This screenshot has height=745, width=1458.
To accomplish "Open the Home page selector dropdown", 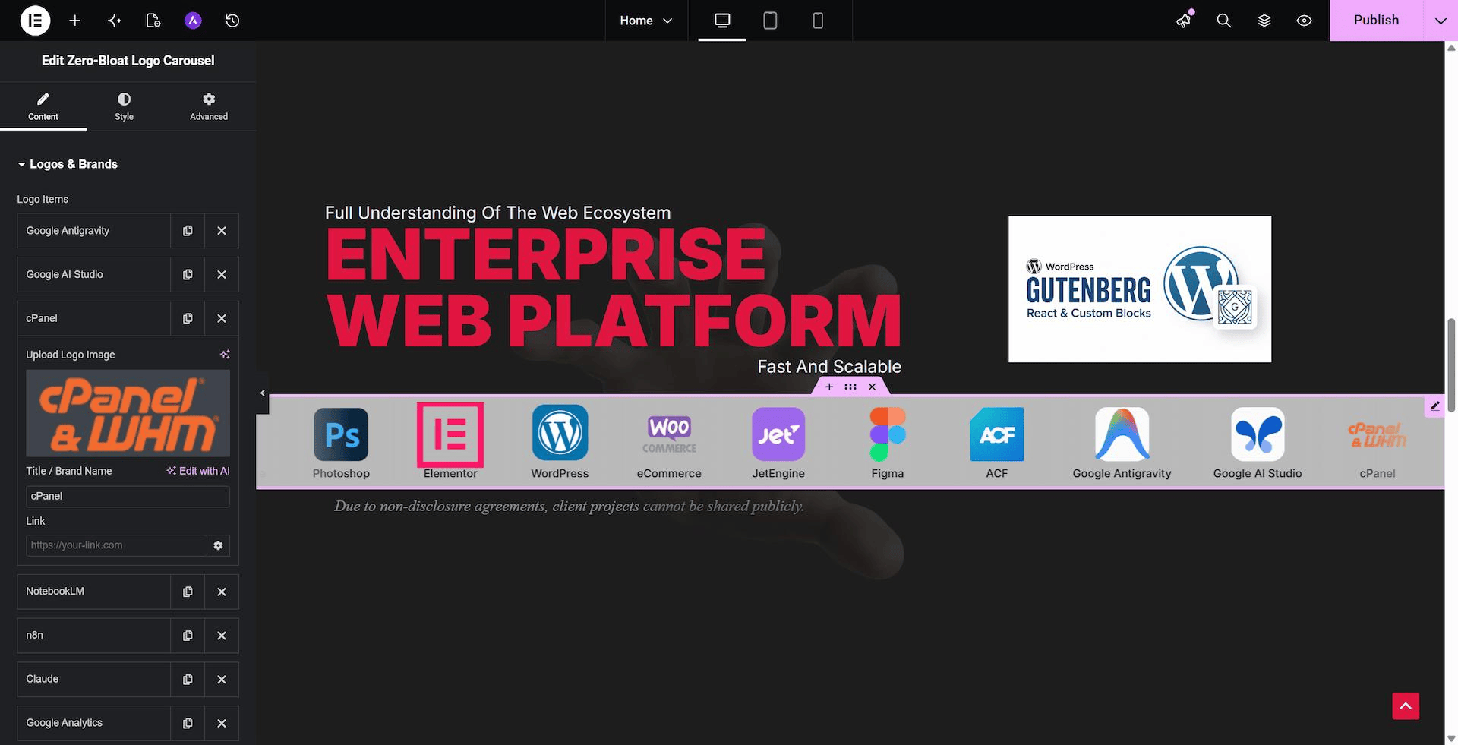I will [x=646, y=21].
